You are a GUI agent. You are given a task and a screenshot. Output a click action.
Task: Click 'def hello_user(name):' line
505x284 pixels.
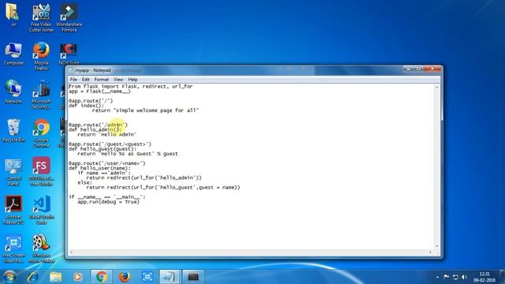99,168
